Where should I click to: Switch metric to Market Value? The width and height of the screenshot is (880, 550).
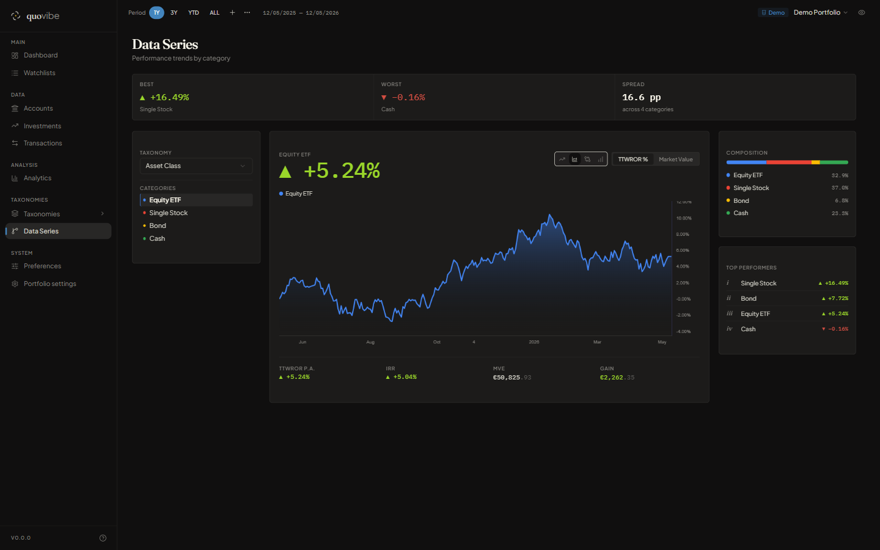click(x=676, y=159)
